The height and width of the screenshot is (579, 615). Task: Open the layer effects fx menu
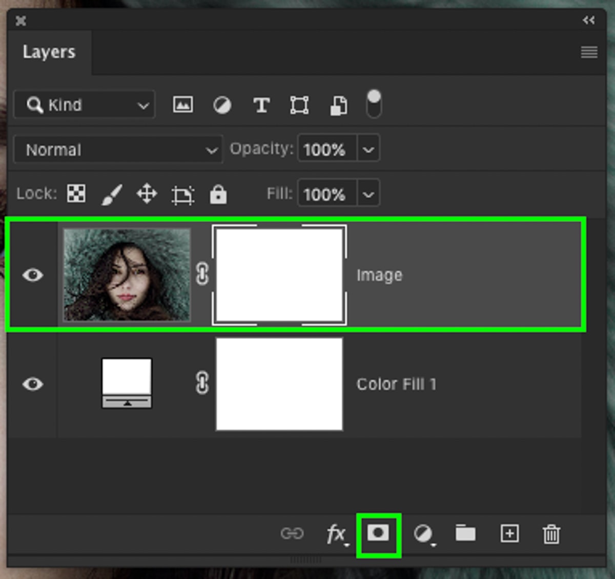[336, 534]
